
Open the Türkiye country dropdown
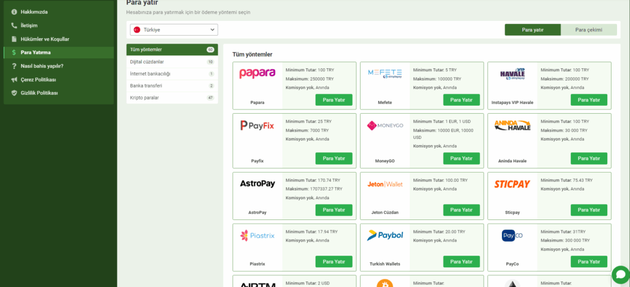tap(173, 29)
